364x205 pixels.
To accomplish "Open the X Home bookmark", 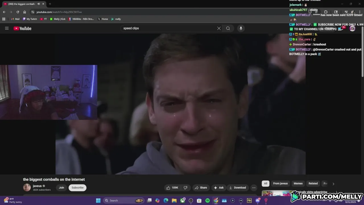I will click(103, 19).
